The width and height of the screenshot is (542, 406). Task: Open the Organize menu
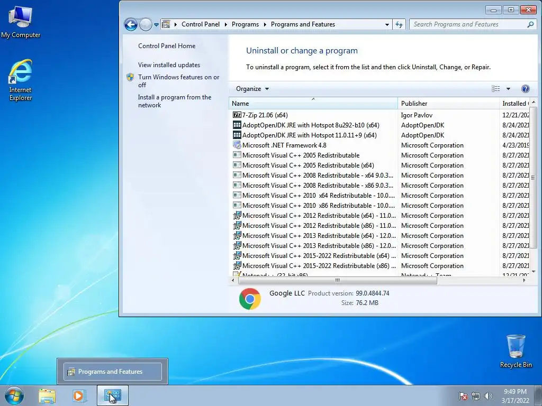[252, 89]
